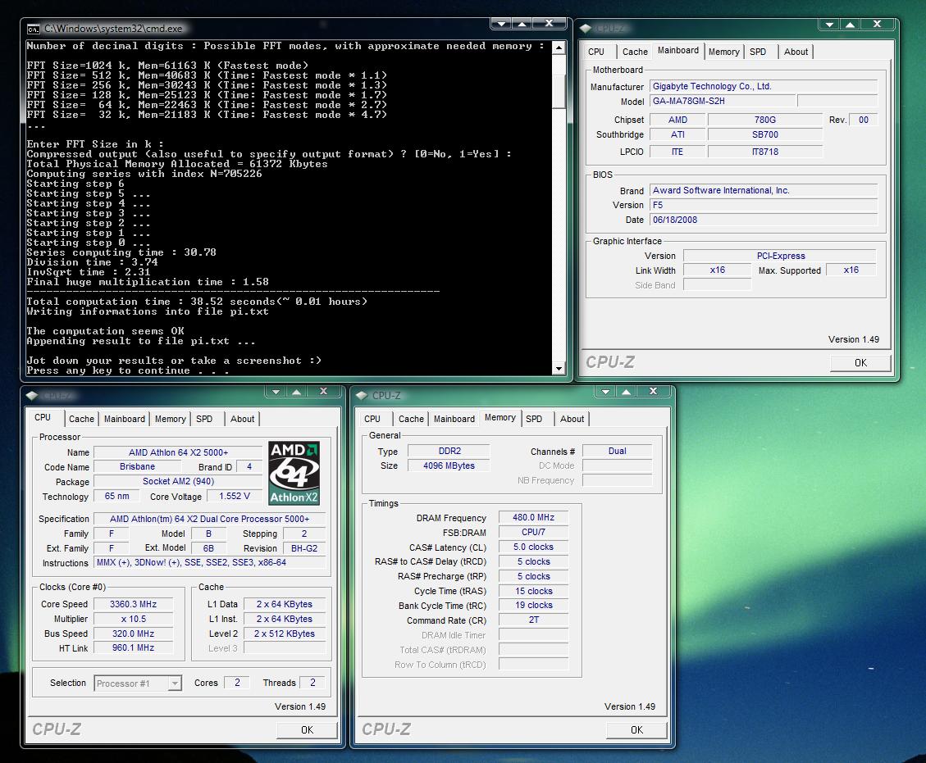Open Cache tab in CPU window
926x763 pixels.
point(81,419)
